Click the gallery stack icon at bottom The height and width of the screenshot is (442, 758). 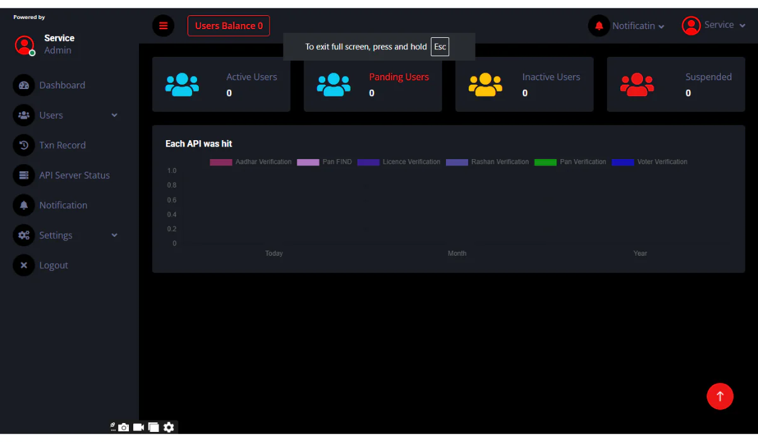[x=153, y=427]
